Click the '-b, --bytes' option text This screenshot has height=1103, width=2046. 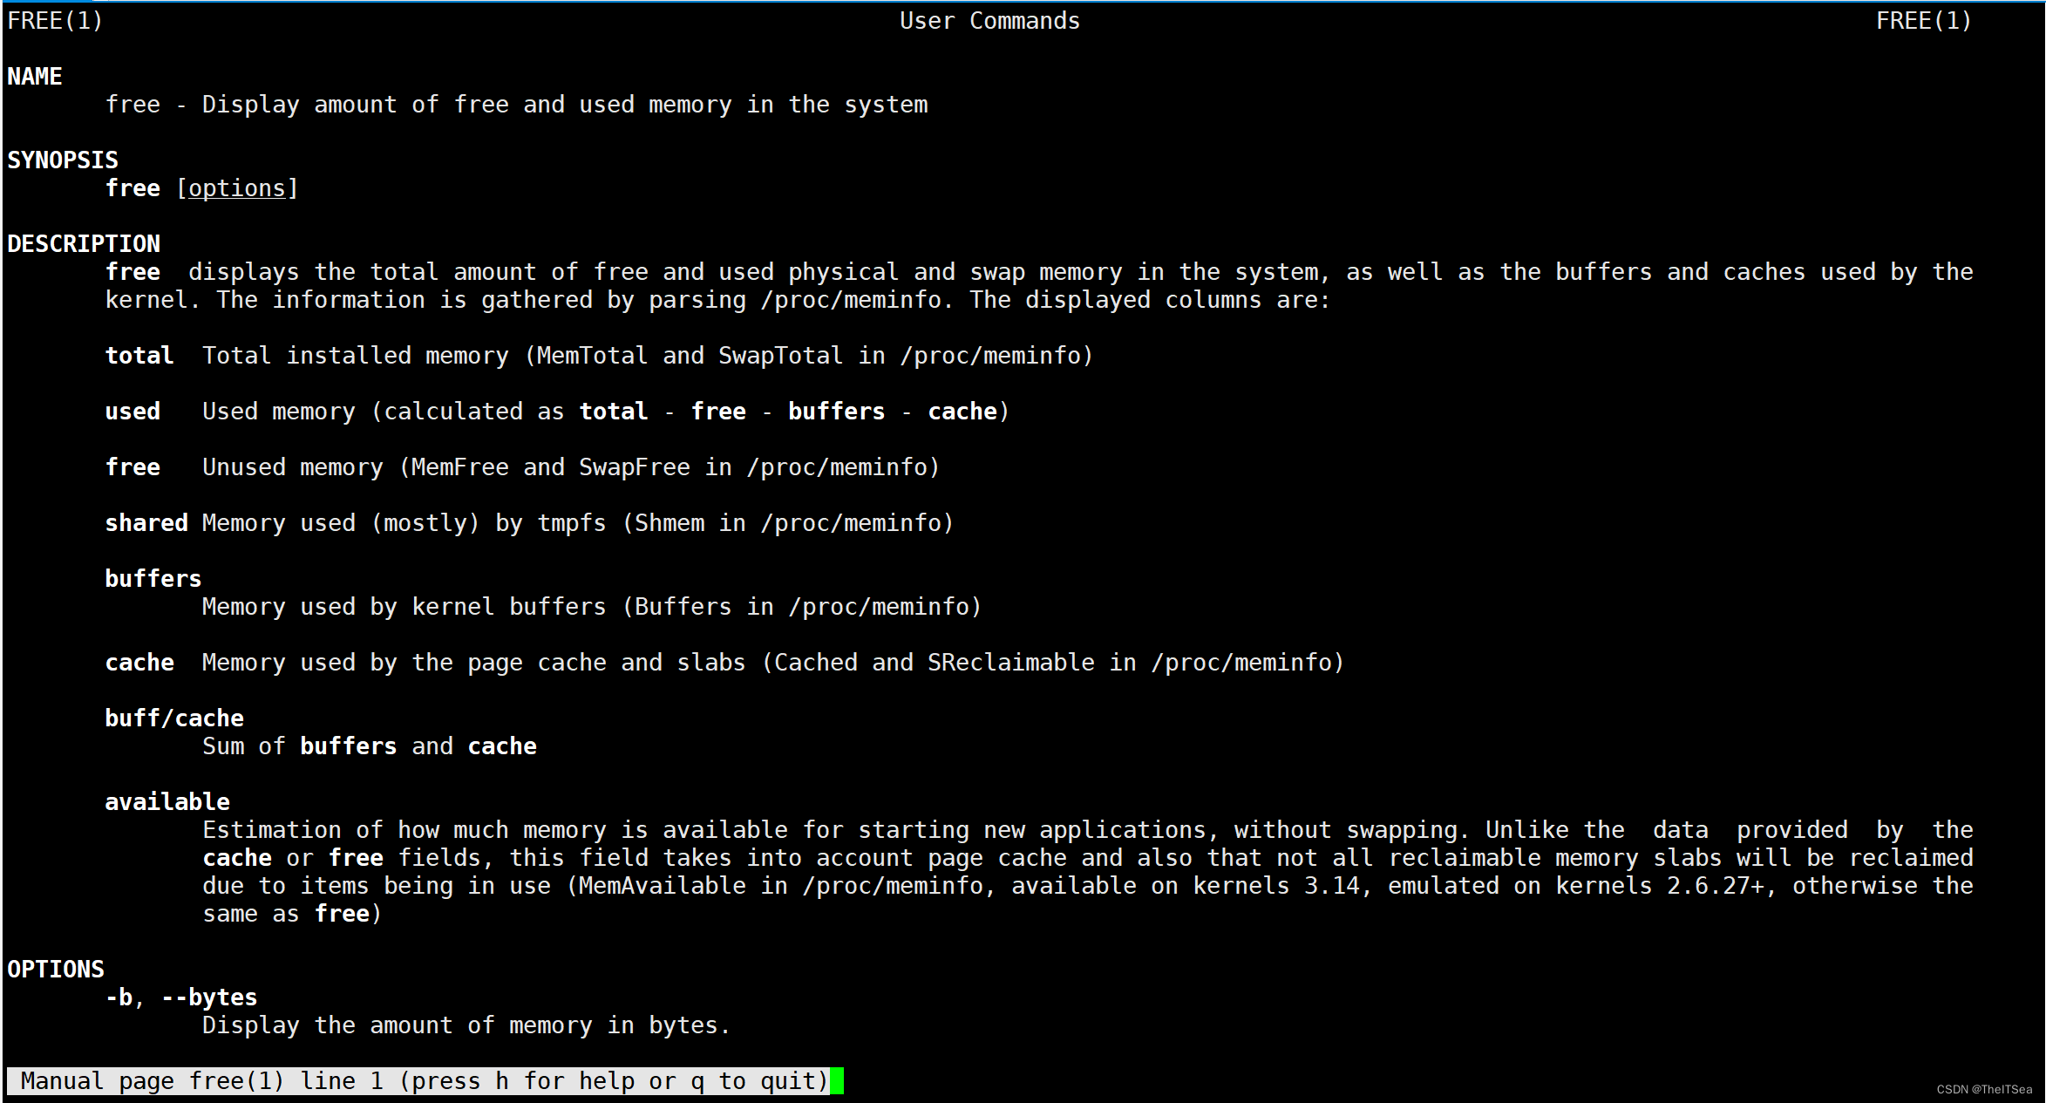[x=181, y=997]
